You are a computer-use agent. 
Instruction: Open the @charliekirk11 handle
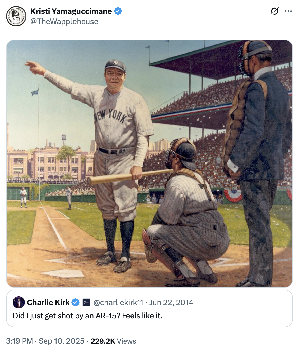click(118, 302)
